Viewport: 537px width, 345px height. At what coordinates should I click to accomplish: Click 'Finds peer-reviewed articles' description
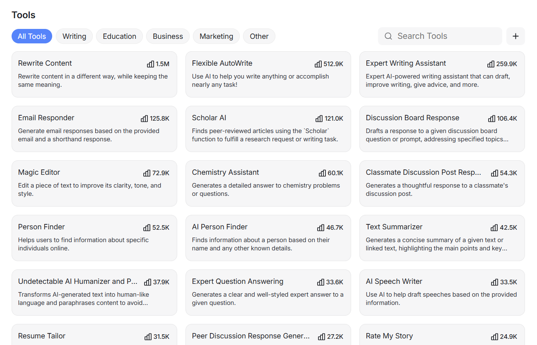click(x=265, y=135)
